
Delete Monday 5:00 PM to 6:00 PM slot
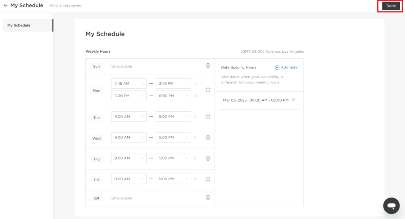tap(195, 96)
